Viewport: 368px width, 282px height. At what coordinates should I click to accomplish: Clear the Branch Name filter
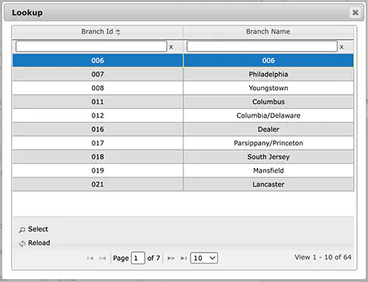(342, 47)
